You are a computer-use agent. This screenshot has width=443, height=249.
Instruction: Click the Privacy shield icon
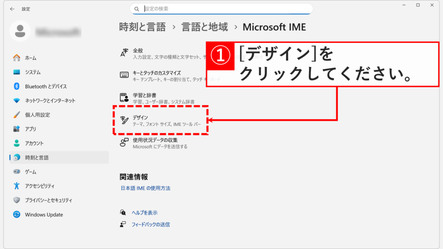click(17, 200)
